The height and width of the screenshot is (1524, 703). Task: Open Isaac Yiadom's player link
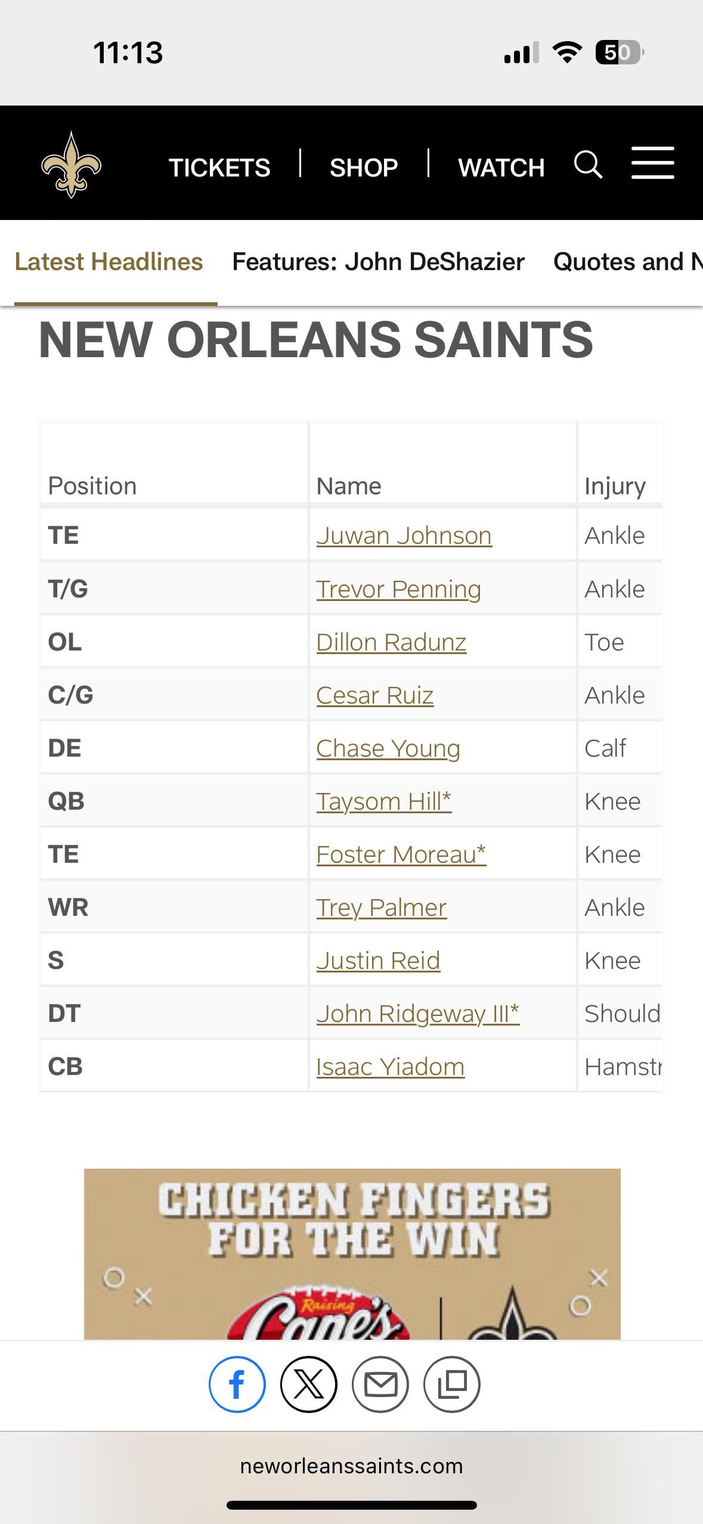390,1067
